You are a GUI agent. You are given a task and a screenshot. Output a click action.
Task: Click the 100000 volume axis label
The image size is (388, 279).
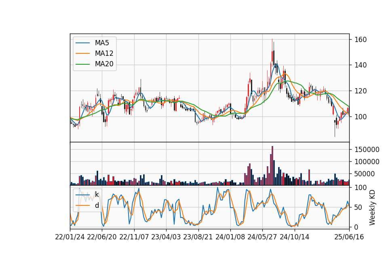tap(367, 162)
